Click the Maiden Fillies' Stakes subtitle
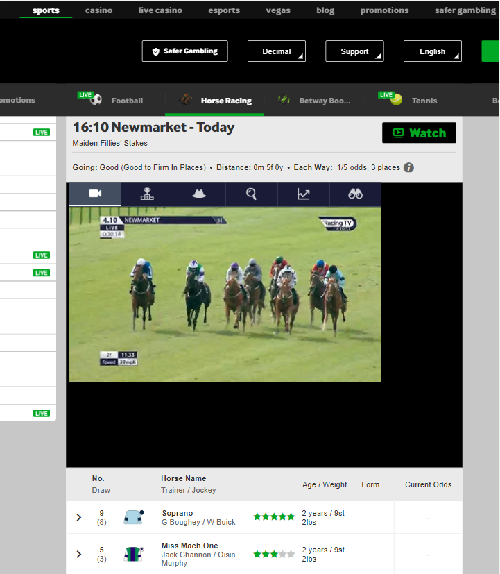 pyautogui.click(x=110, y=143)
